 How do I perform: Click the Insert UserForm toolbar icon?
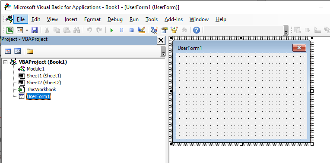click(x=20, y=30)
